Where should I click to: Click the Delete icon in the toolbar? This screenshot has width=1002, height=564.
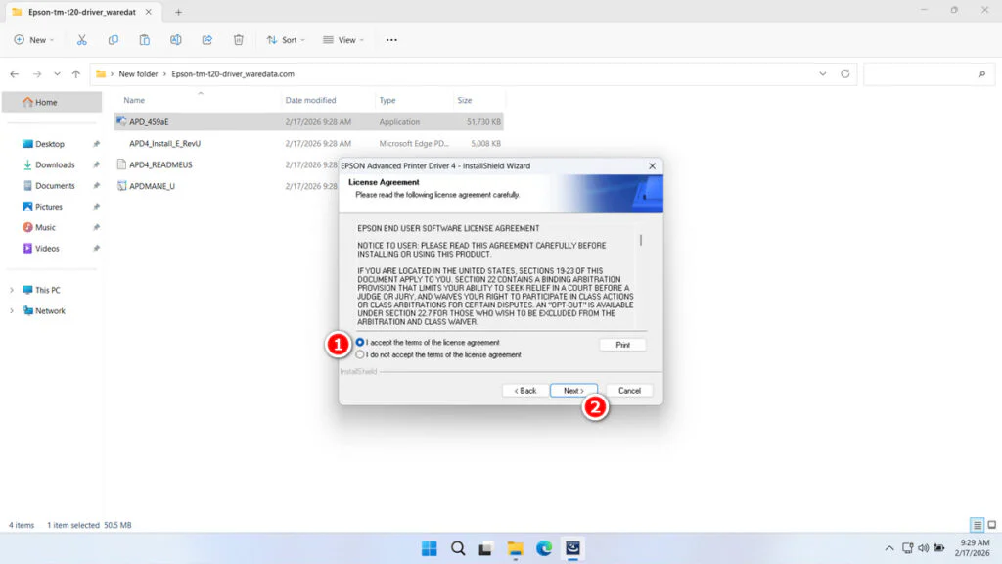238,39
